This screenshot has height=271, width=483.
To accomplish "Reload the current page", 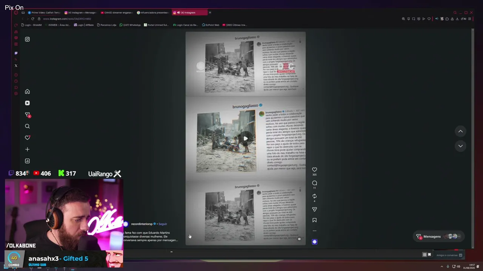I will (x=33, y=19).
